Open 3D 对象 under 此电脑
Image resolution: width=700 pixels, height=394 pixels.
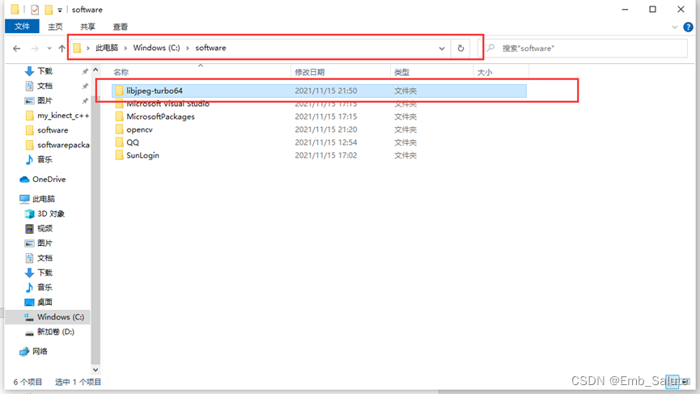pos(51,214)
